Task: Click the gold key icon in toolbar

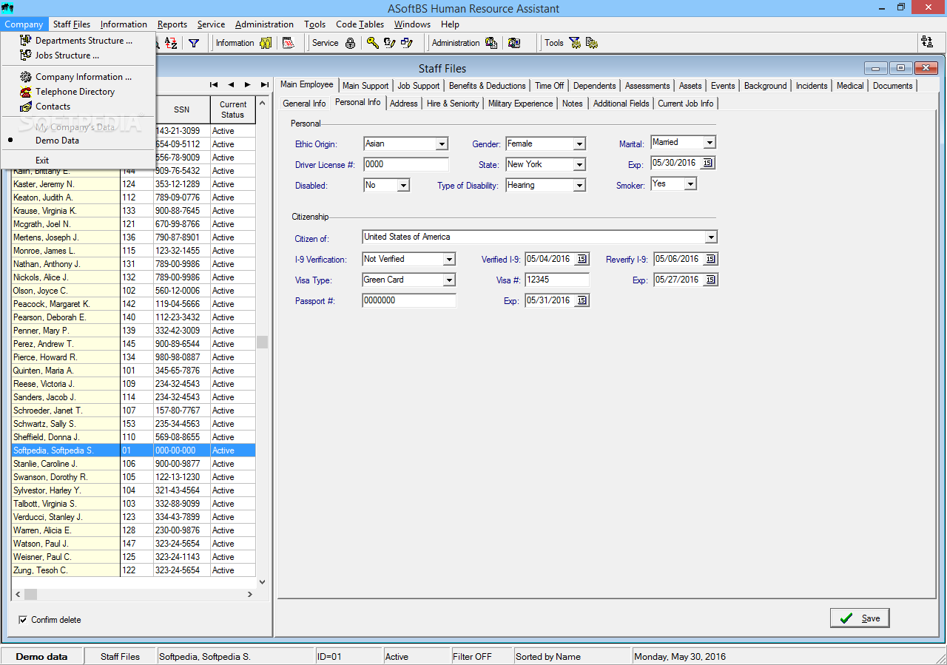Action: [x=372, y=43]
